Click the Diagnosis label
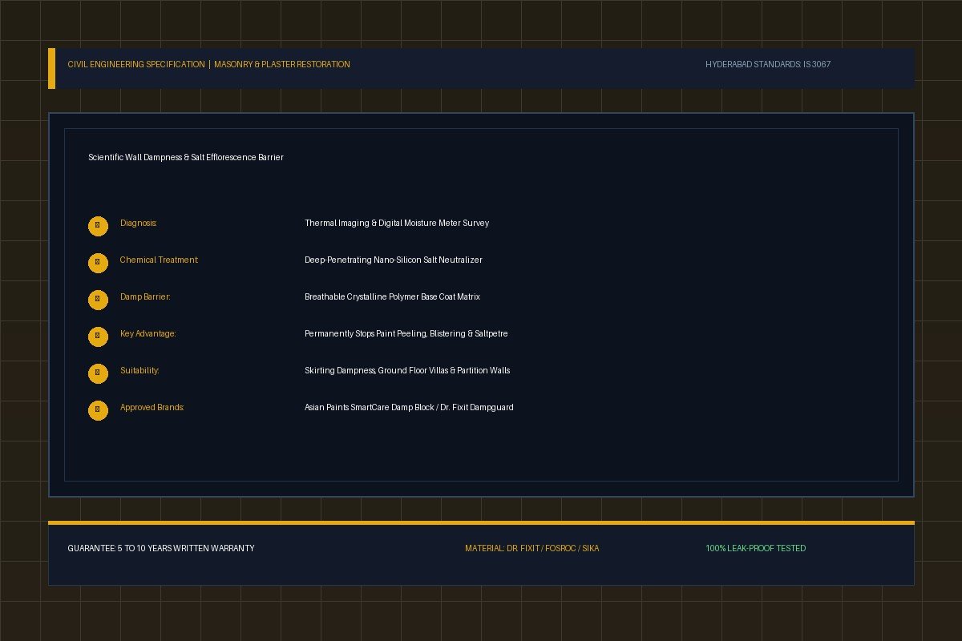Viewport: 962px width, 641px height. 139,224
